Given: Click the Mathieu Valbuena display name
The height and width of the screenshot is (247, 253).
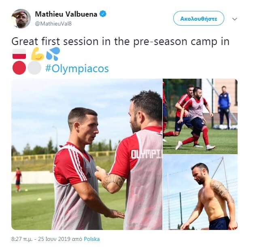Looking at the screenshot, I should click(66, 14).
